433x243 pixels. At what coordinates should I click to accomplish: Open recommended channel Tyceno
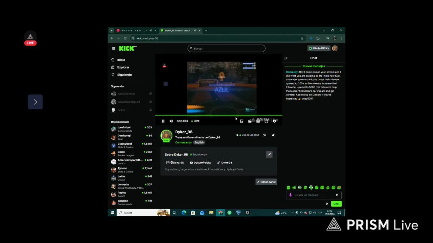click(x=131, y=170)
